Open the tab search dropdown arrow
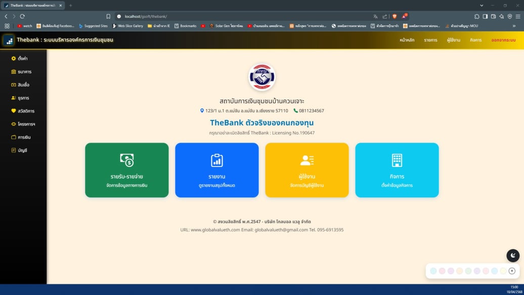 (482, 6)
